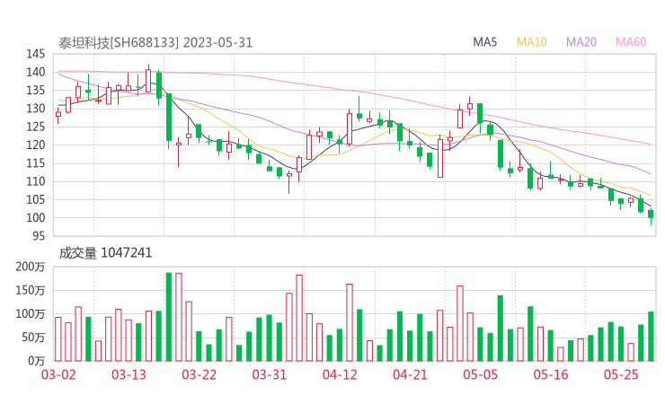Select the 125 price axis label
665x395 pixels.
click(x=36, y=127)
